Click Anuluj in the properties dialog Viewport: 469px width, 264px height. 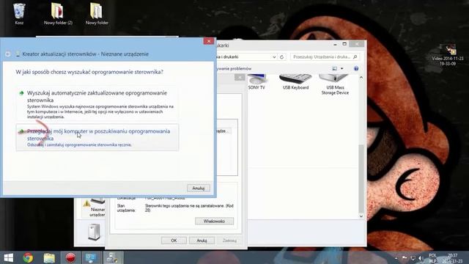(x=202, y=241)
